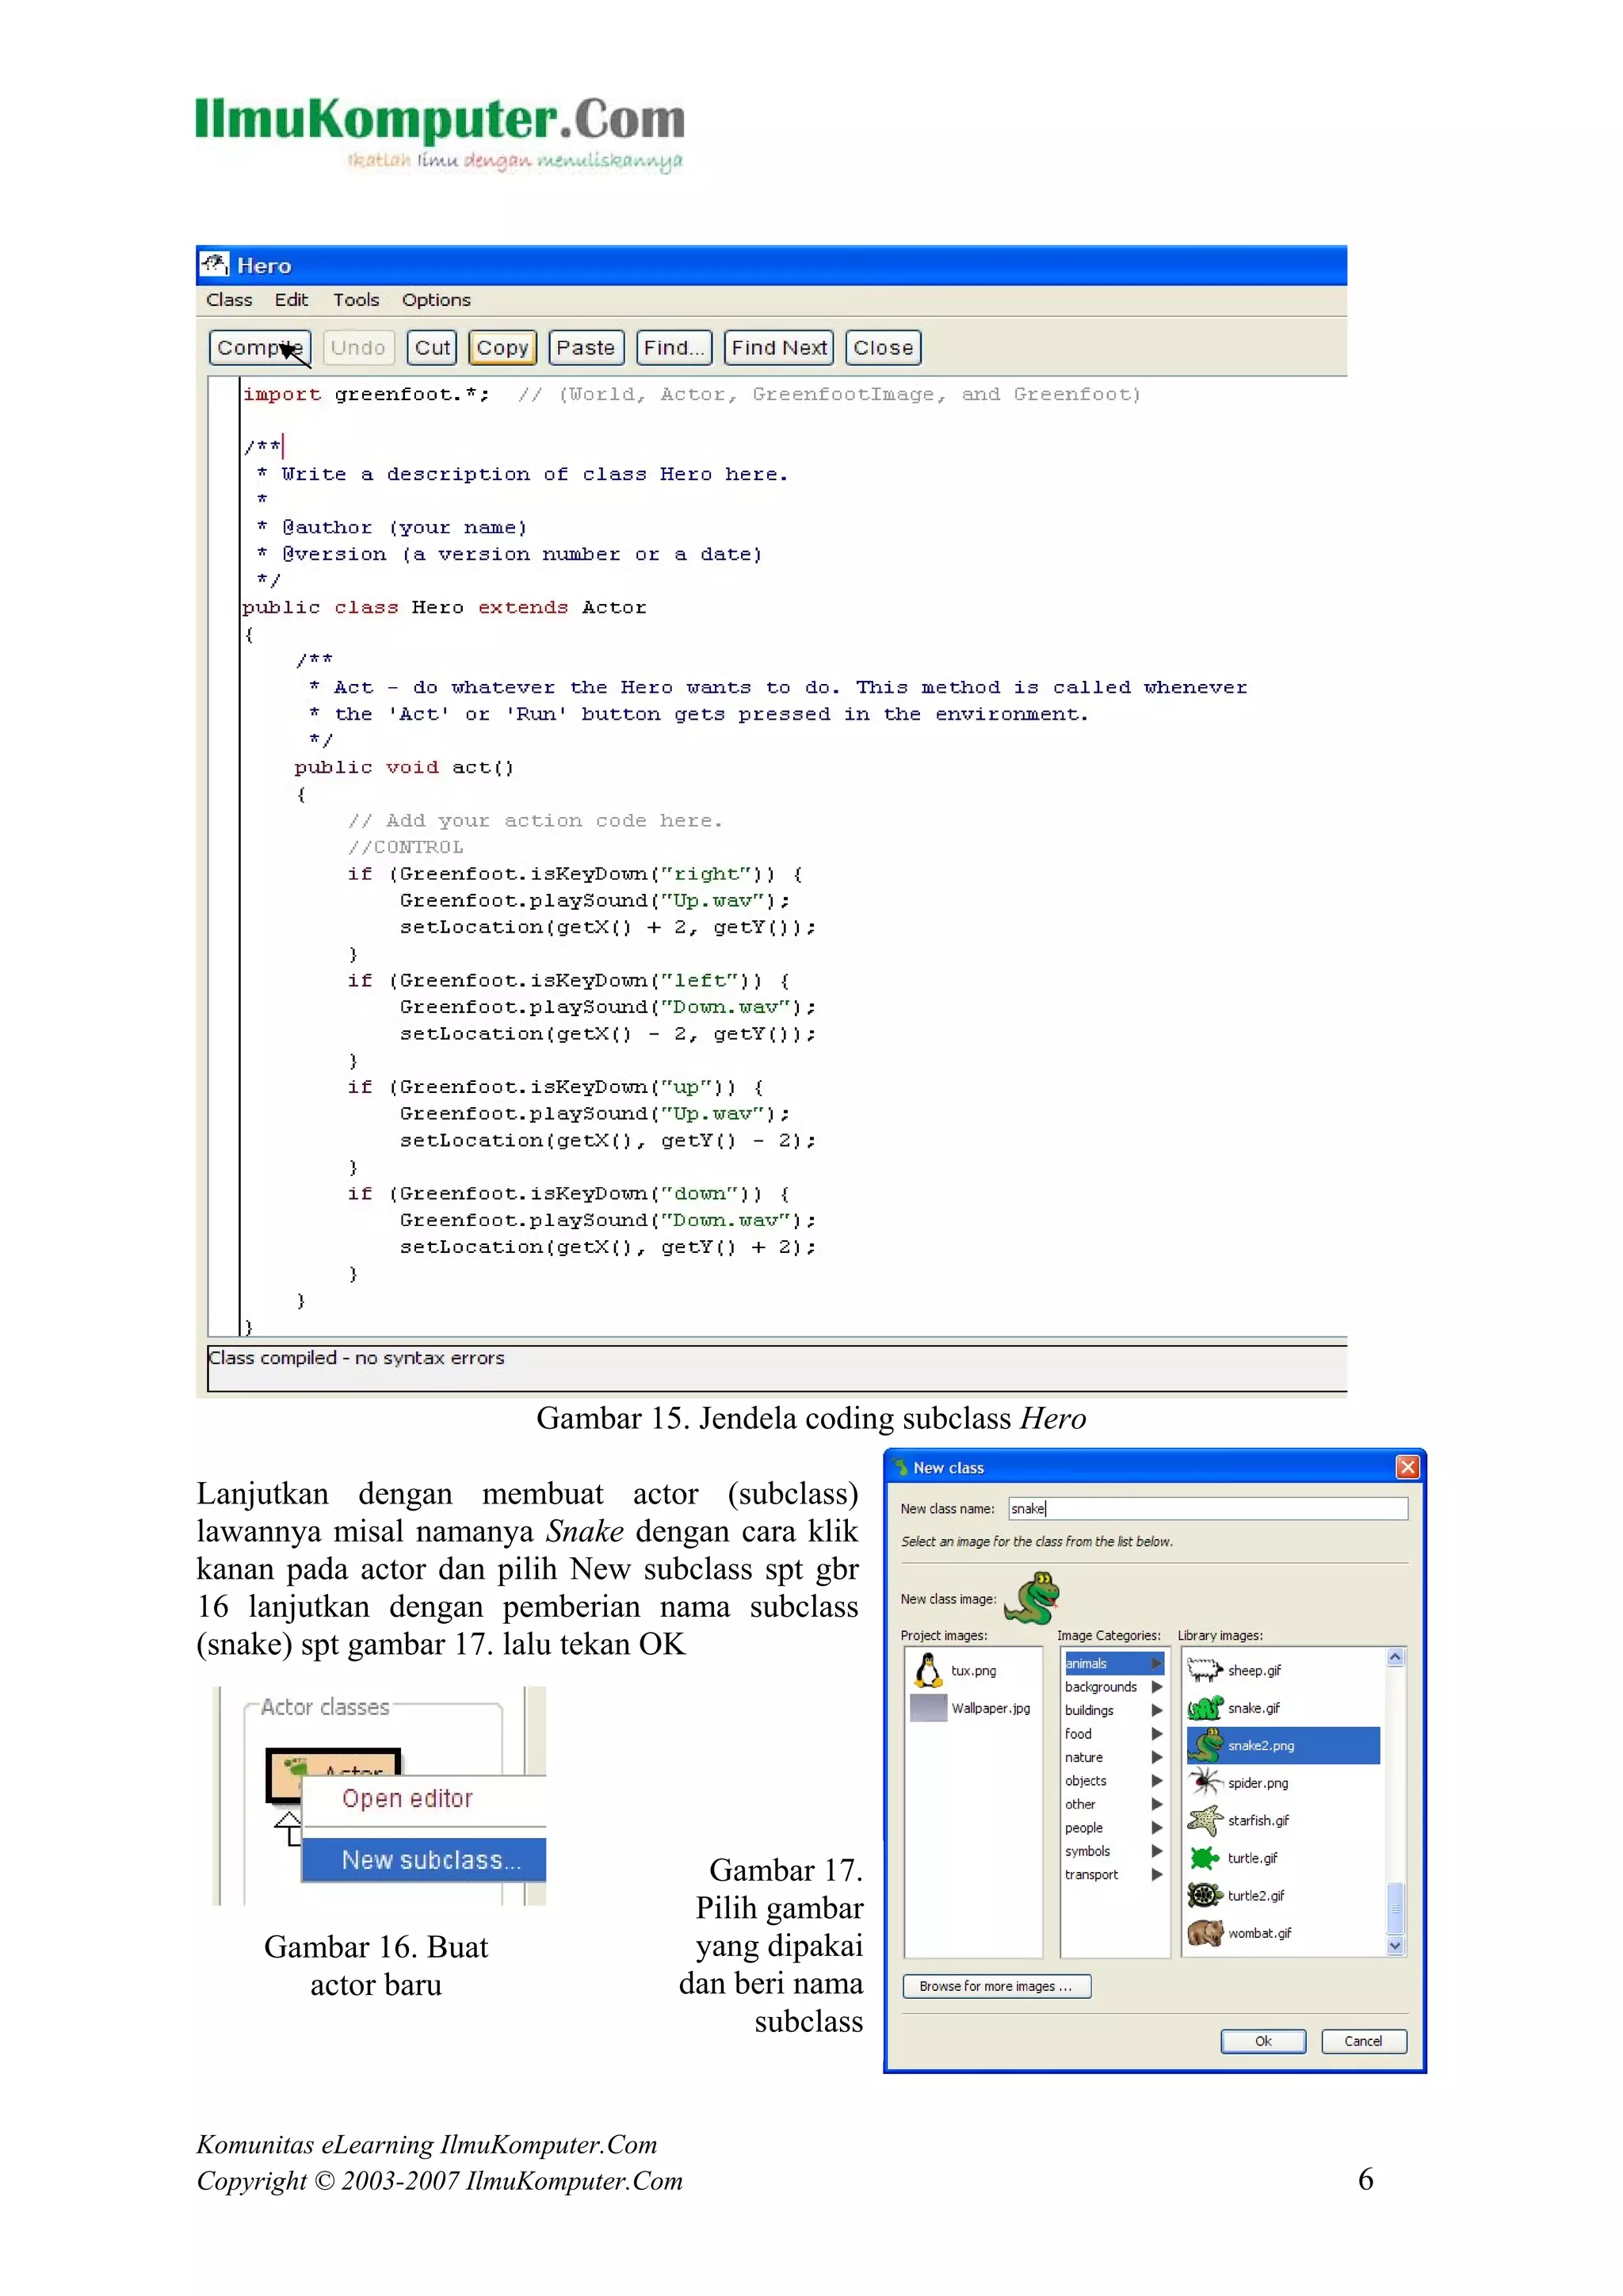Click the Undo button
Image resolution: width=1623 pixels, height=2296 pixels.
(x=358, y=347)
